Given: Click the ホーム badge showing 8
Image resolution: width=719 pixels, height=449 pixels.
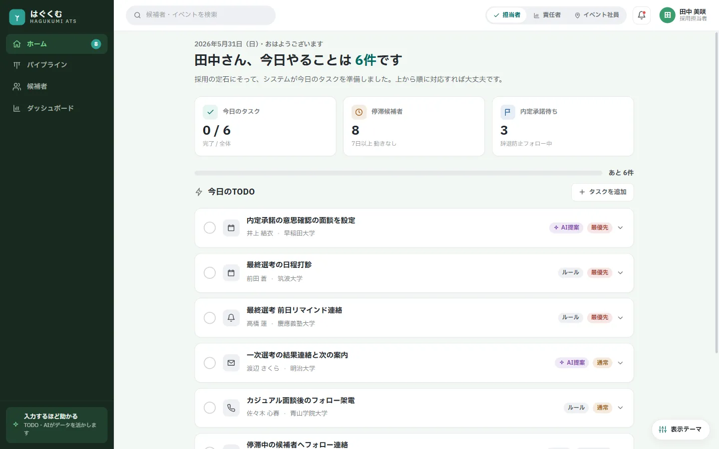Looking at the screenshot, I should pos(96,44).
